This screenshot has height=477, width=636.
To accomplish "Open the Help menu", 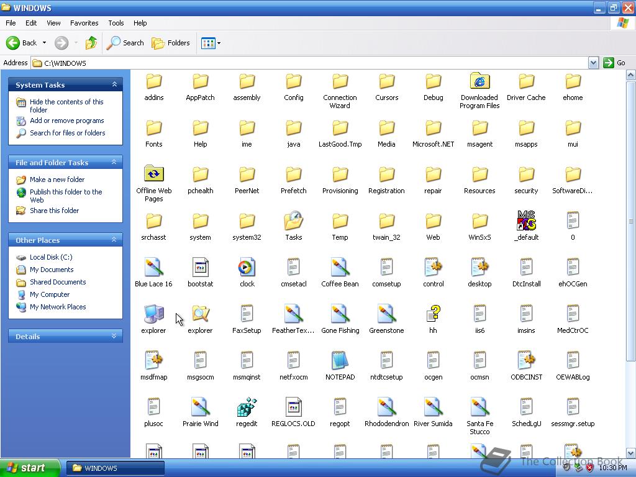I will click(140, 23).
